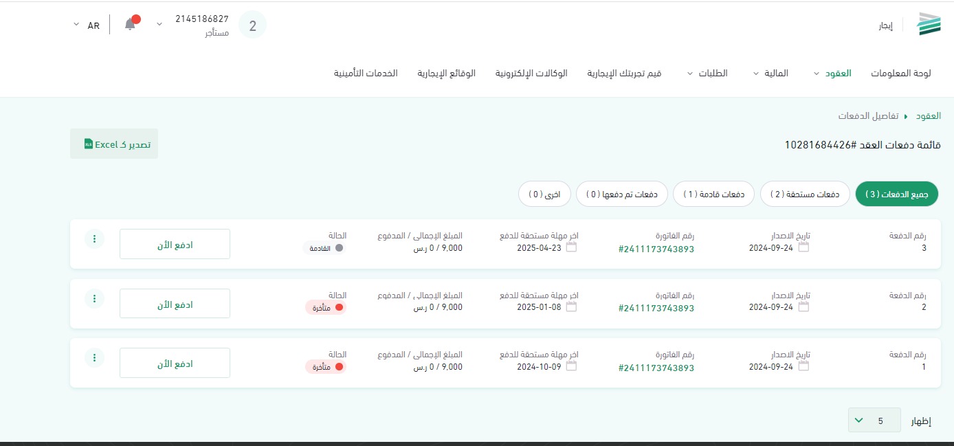Click due date calendar icon for payment 1

pyautogui.click(x=571, y=366)
